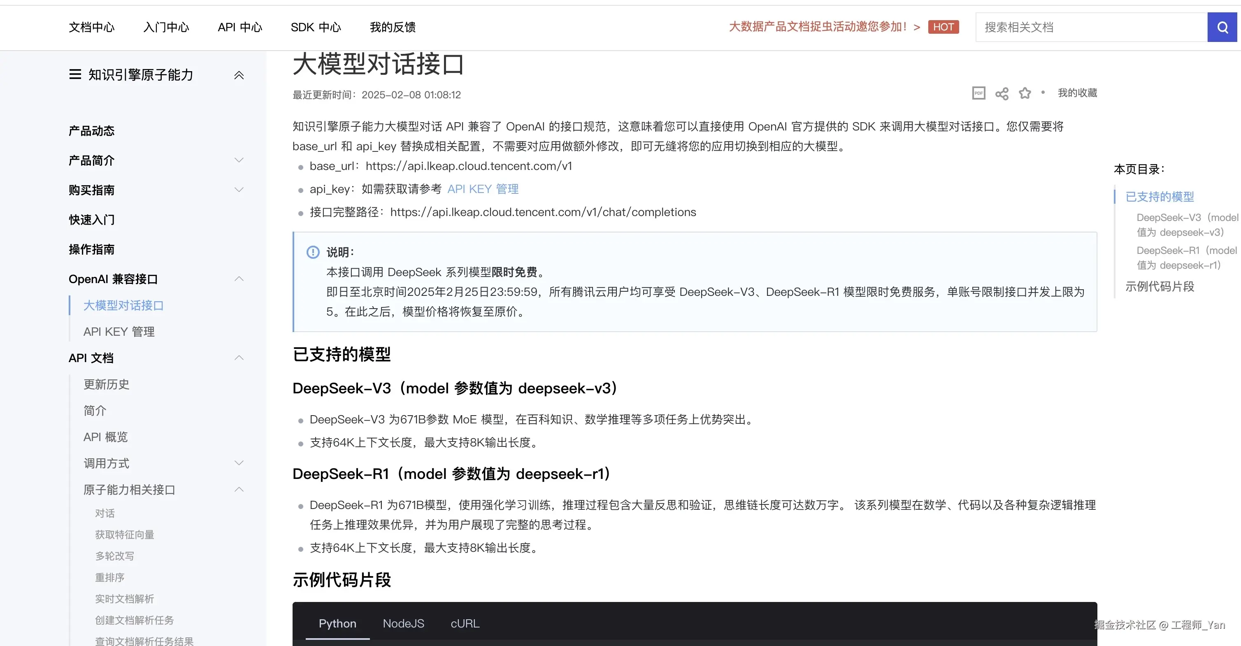
Task: Collapse the OpenAI 兼容接口 section
Action: point(239,279)
